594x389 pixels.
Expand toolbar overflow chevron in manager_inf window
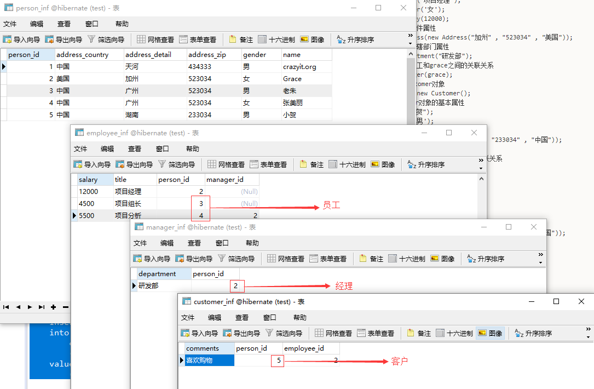(540, 254)
